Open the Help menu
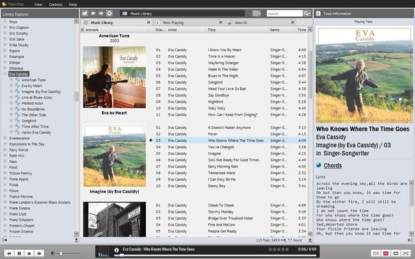415x259 pixels. [x=73, y=5]
